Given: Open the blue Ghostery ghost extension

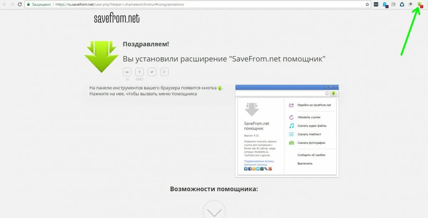Looking at the screenshot, I should tap(385, 5).
